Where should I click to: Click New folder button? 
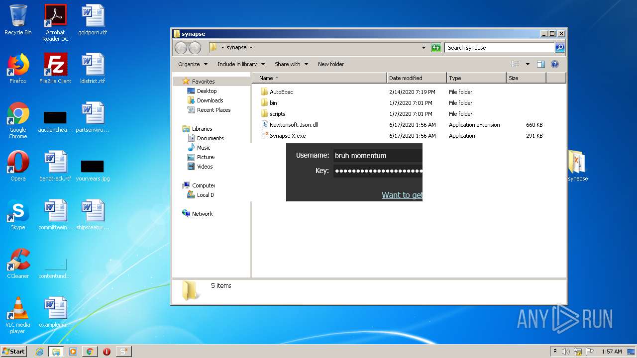click(331, 64)
